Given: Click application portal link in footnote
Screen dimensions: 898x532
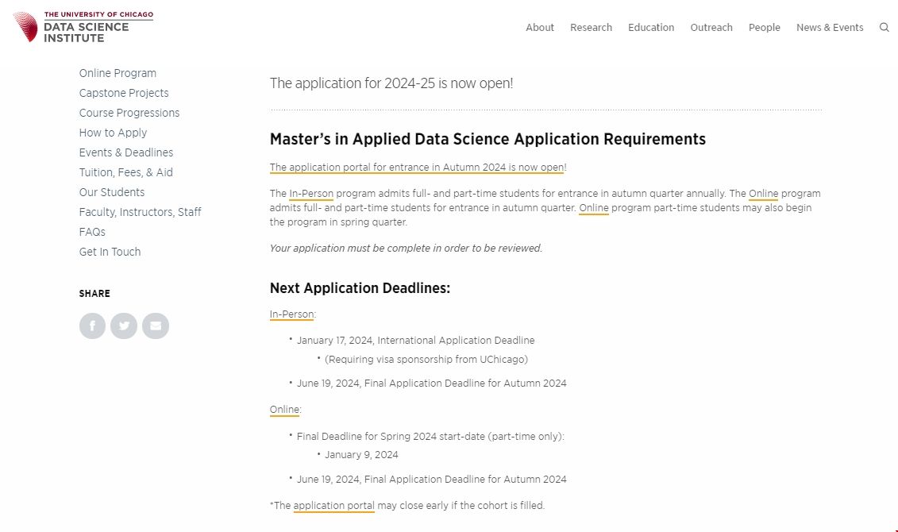Looking at the screenshot, I should point(333,505).
